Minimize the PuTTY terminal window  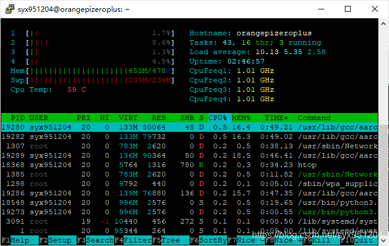coord(321,9)
